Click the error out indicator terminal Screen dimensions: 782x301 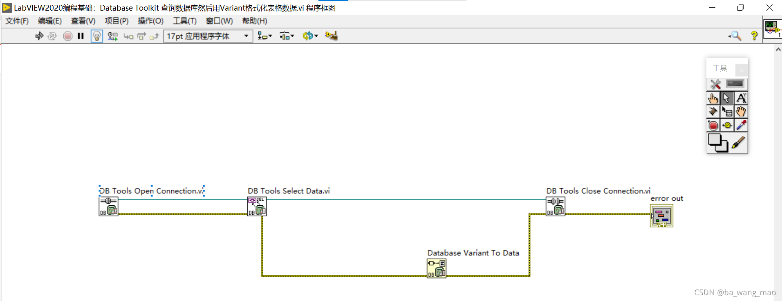(x=661, y=216)
